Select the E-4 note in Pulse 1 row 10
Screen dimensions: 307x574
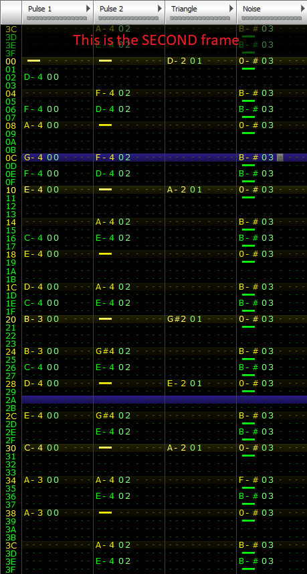point(33,190)
